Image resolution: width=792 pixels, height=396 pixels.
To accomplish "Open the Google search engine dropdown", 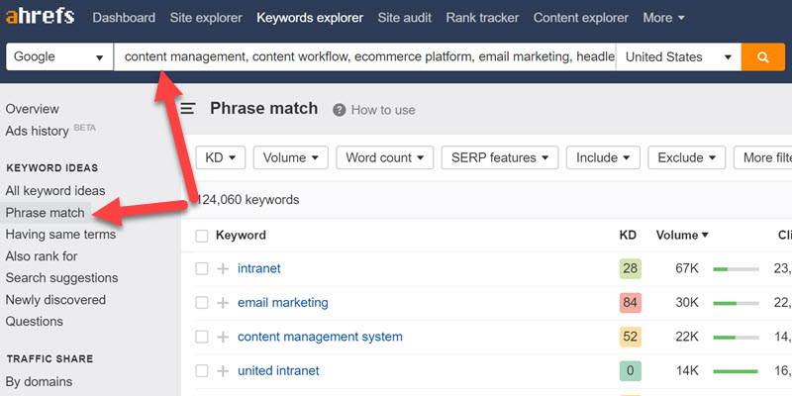I will 59,57.
